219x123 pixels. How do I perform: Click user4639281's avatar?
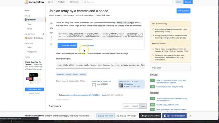[x=94, y=85]
